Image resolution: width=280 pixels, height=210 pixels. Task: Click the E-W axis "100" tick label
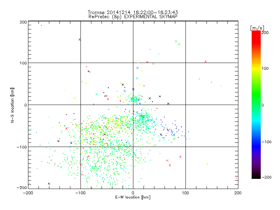185,193
